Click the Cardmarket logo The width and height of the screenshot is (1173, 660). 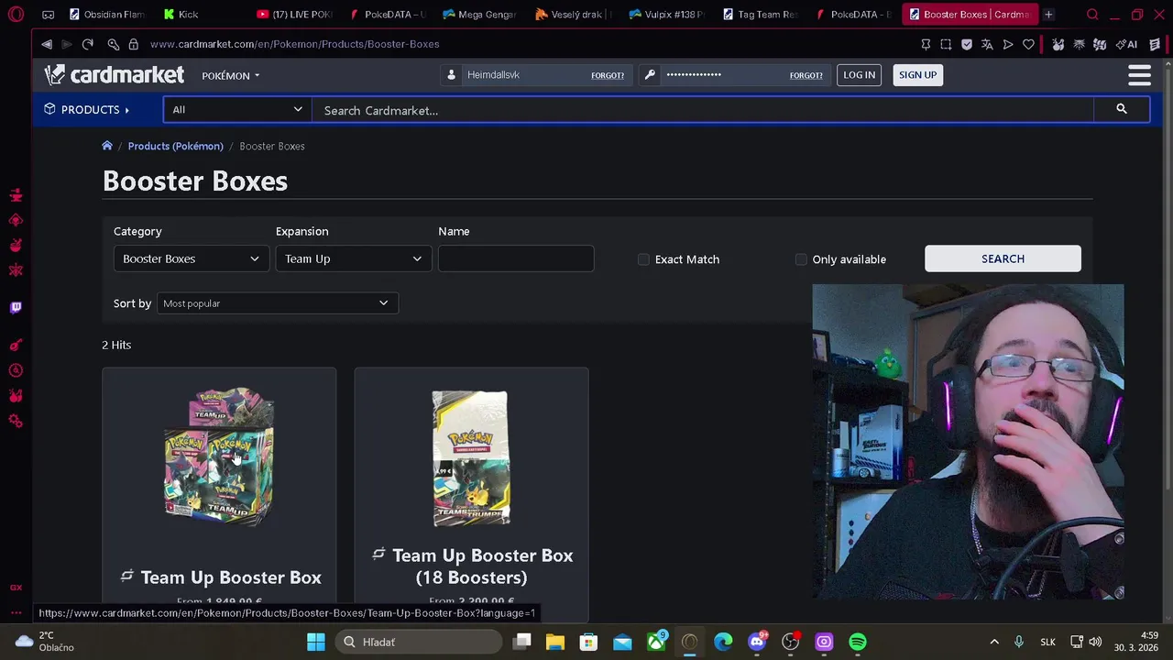(x=115, y=75)
